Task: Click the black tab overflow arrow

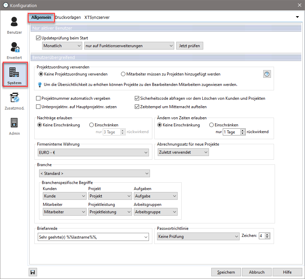Action: (297, 17)
